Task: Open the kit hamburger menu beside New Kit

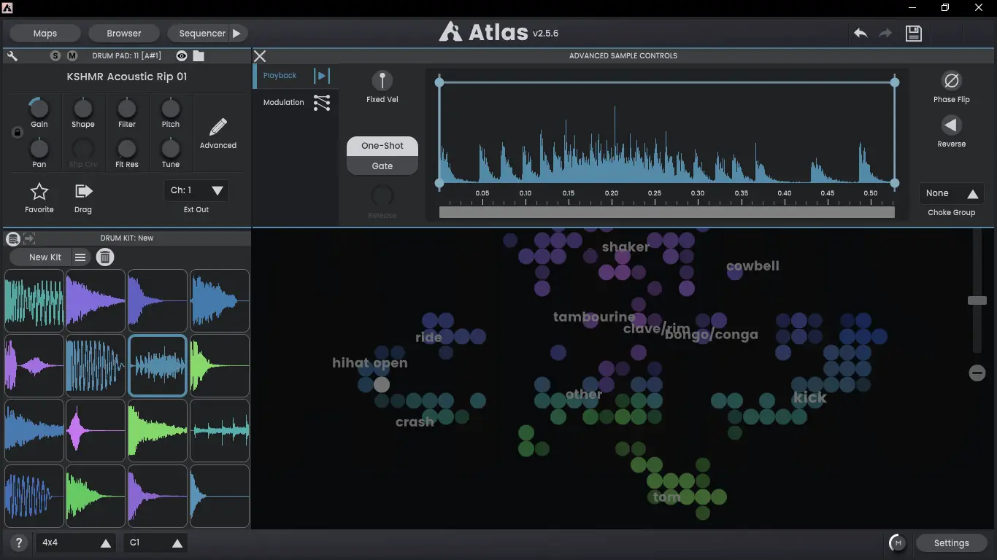Action: click(80, 257)
